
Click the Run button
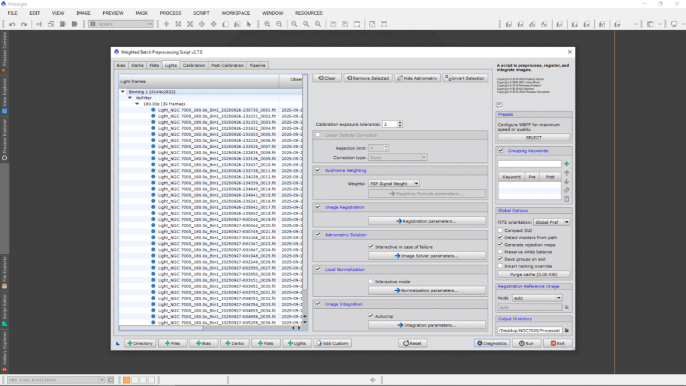pyautogui.click(x=526, y=343)
